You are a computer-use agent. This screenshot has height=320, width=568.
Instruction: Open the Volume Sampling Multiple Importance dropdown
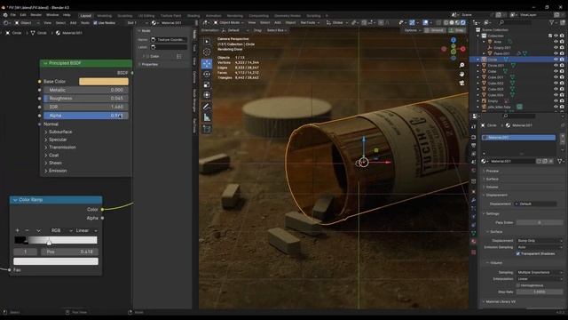[540, 272]
